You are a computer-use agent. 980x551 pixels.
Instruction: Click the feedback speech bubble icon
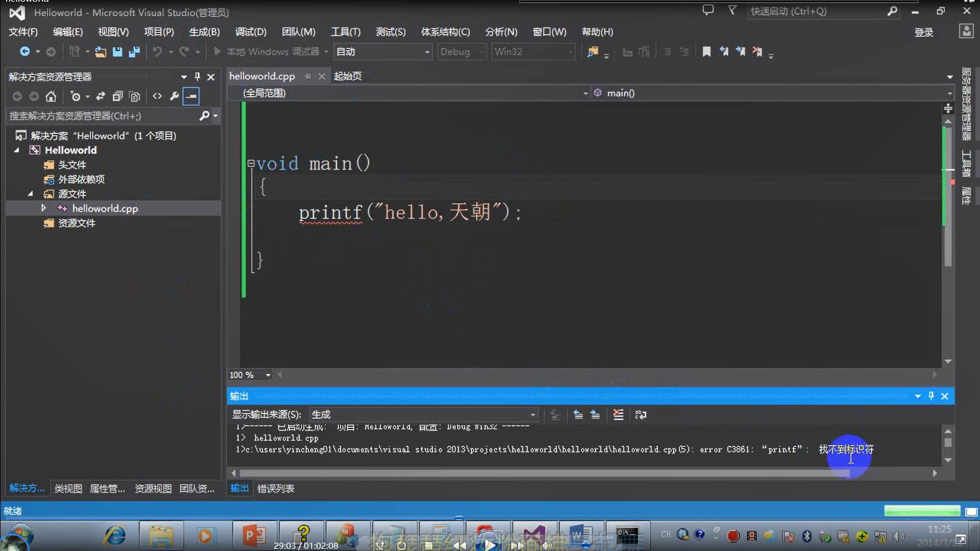click(x=708, y=11)
